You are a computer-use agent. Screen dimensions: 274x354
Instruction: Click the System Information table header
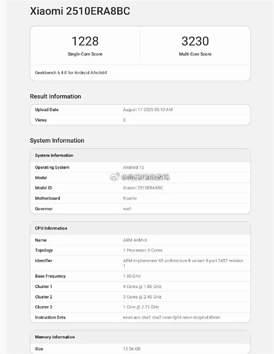tap(140, 155)
